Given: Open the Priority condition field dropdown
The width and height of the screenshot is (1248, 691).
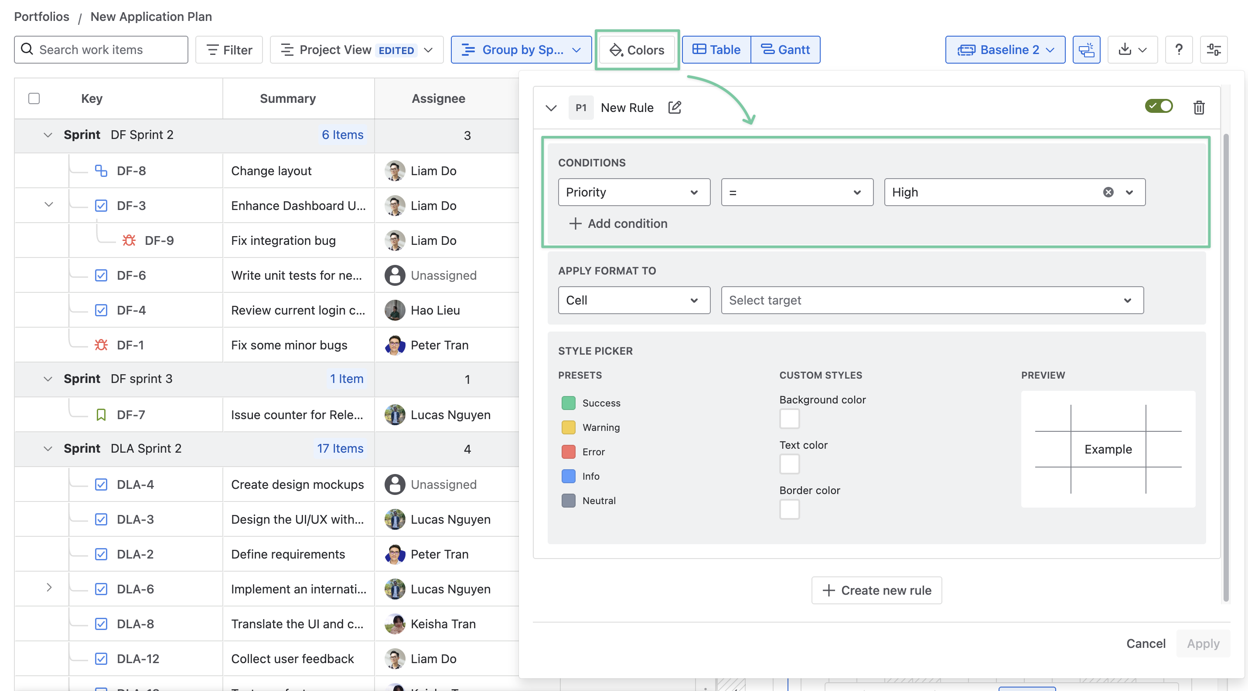Looking at the screenshot, I should tap(634, 192).
